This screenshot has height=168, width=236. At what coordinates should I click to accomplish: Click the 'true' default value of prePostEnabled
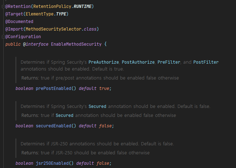pos(104,88)
